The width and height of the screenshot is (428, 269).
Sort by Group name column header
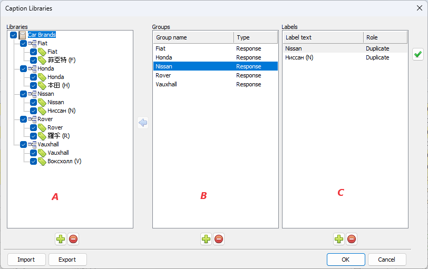tap(193, 37)
